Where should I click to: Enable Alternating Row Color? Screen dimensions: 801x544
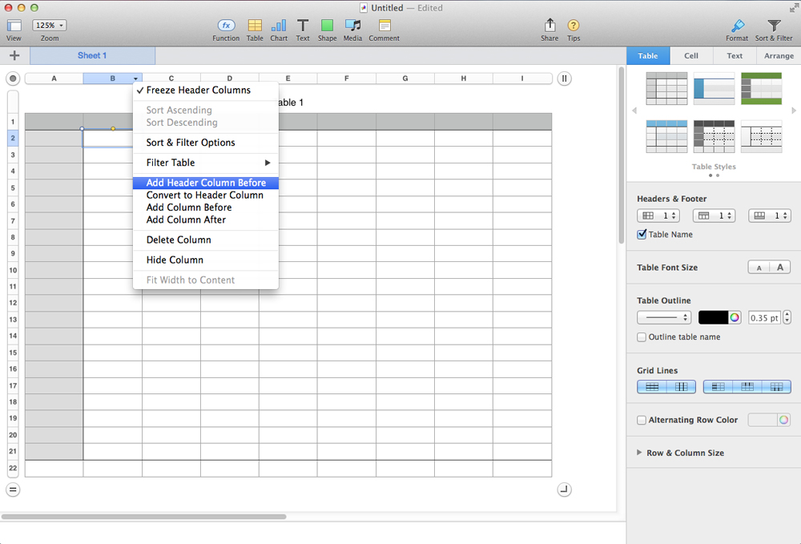click(642, 419)
